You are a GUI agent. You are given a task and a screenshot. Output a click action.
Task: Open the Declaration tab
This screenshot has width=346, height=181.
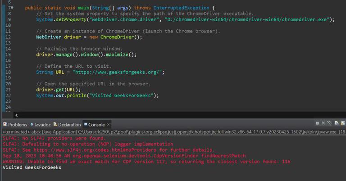point(67,125)
